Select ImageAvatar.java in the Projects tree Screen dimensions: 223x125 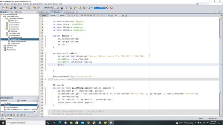click(x=16, y=37)
